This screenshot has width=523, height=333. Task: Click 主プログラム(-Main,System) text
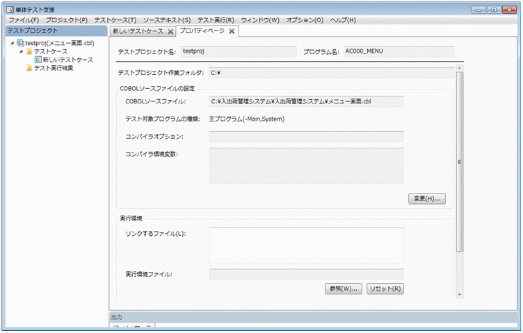pyautogui.click(x=247, y=119)
